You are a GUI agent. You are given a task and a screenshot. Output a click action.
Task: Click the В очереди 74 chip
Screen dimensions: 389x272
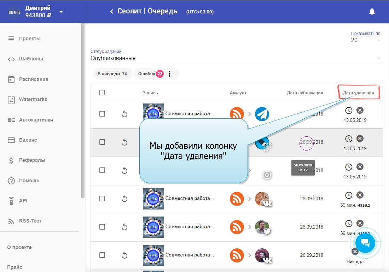(x=112, y=74)
